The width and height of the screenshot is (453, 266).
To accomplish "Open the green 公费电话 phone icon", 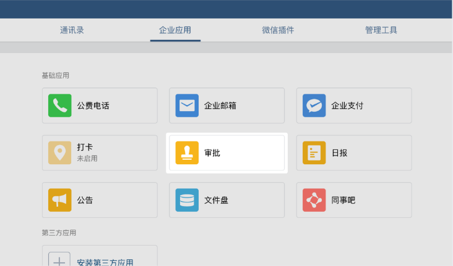I will click(60, 106).
